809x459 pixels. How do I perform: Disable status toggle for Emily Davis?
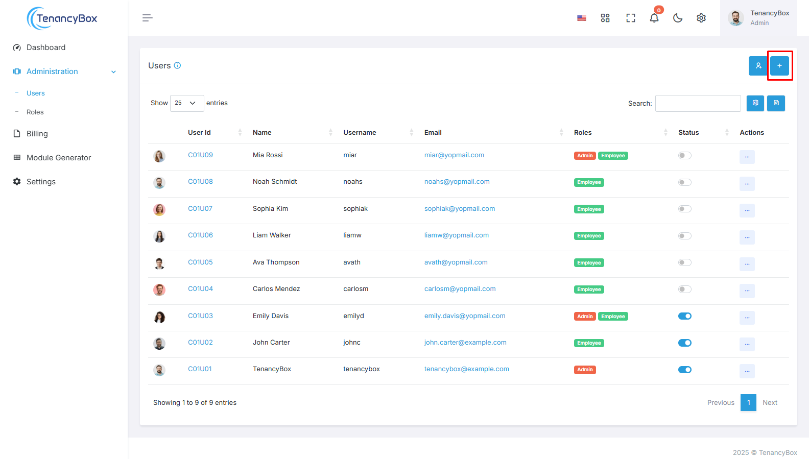point(684,316)
